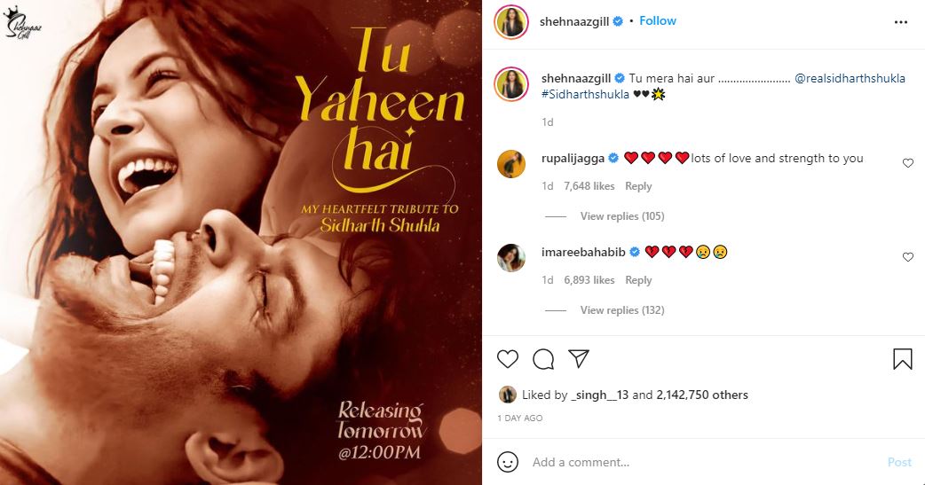
Task: Like the post with the heart icon
Action: point(508,359)
